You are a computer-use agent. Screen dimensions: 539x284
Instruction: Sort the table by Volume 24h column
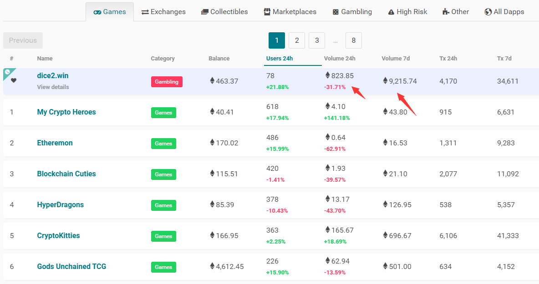click(x=340, y=58)
